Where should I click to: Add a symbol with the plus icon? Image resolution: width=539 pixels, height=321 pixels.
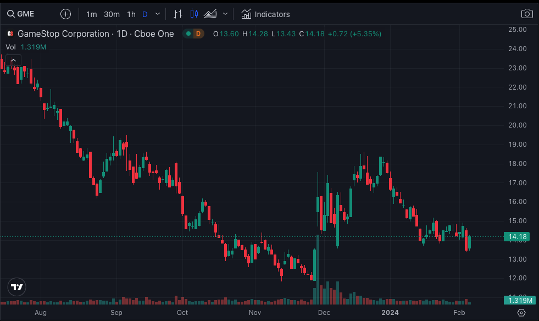[65, 14]
